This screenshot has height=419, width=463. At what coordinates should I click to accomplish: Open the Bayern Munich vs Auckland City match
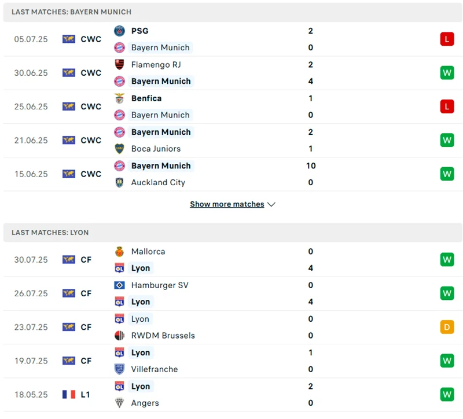pos(231,174)
